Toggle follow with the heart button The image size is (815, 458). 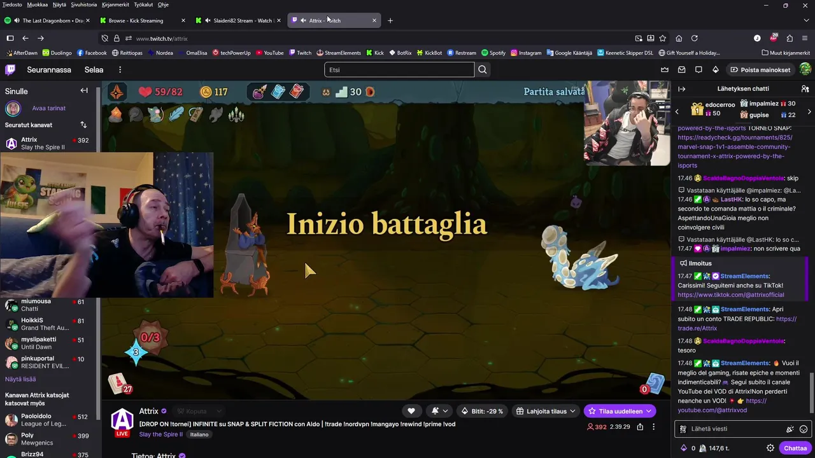[411, 411]
